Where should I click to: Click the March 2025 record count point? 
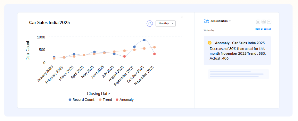tap(74, 54)
